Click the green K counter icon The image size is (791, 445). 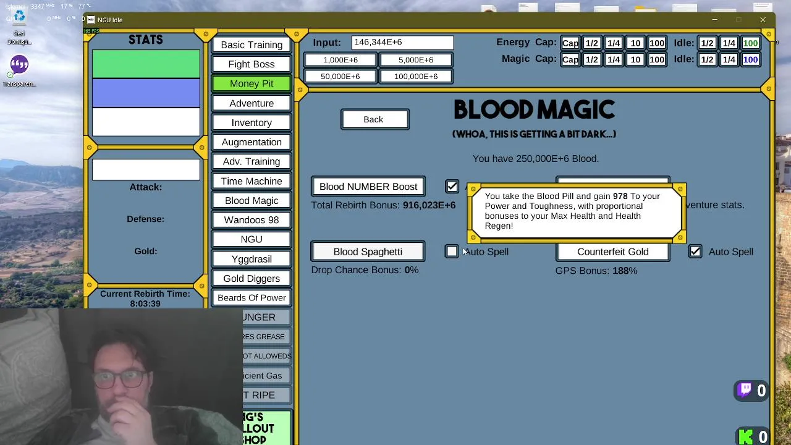747,436
